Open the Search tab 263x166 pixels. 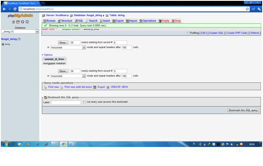click(x=92, y=21)
